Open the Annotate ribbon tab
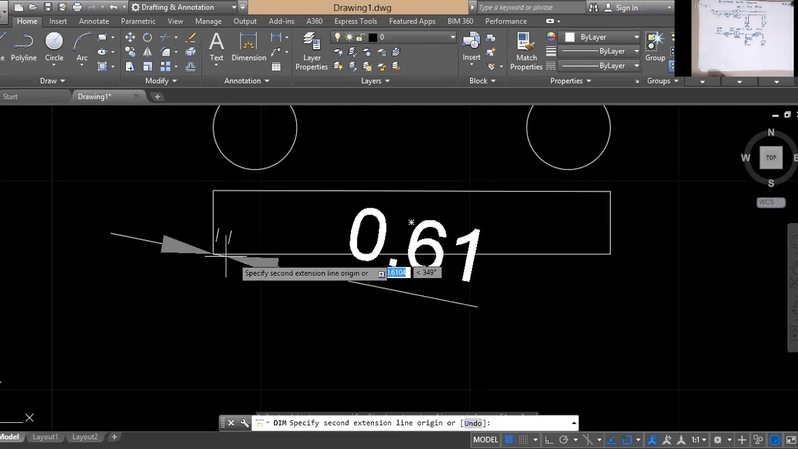Viewport: 798px width, 449px height. pos(94,21)
